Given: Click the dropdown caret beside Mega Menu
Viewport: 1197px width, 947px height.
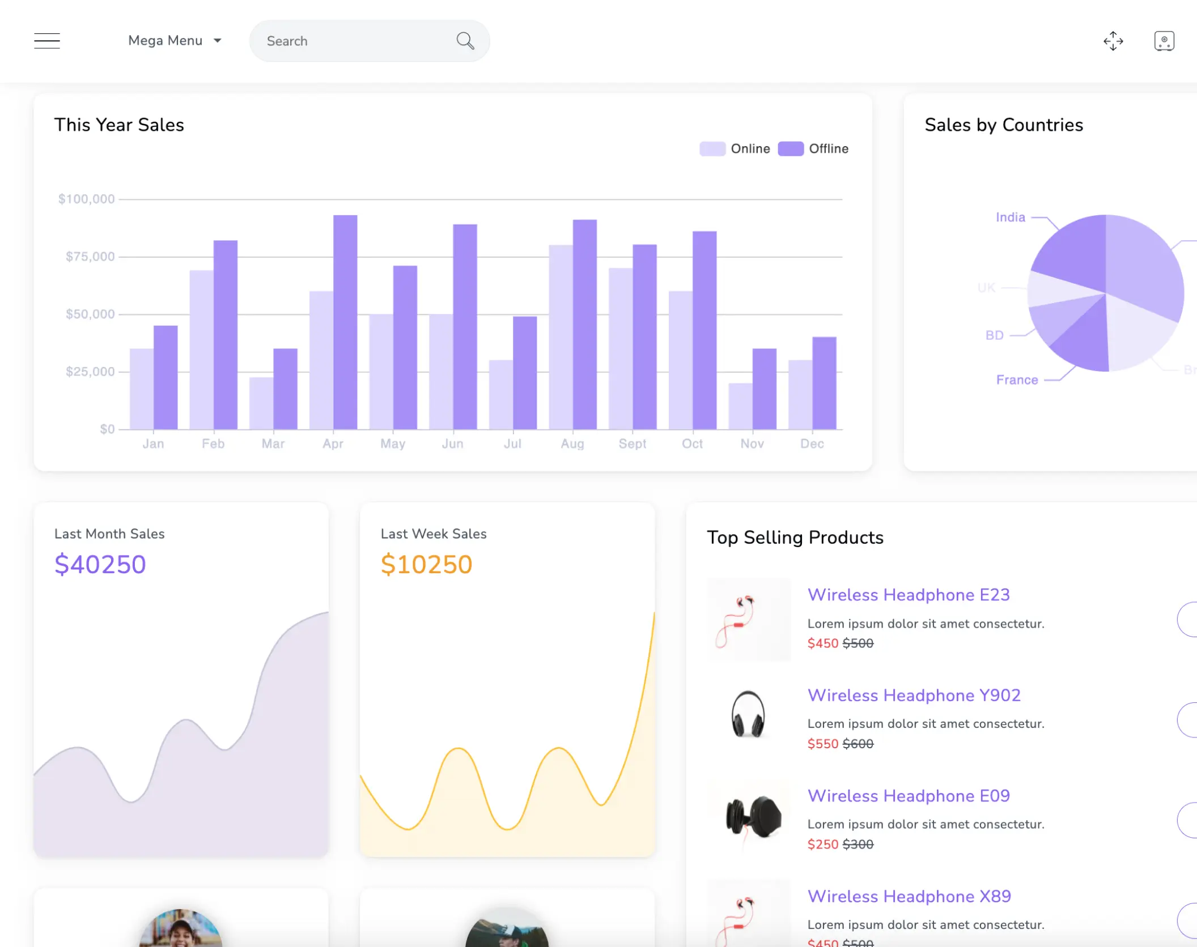Looking at the screenshot, I should coord(218,41).
